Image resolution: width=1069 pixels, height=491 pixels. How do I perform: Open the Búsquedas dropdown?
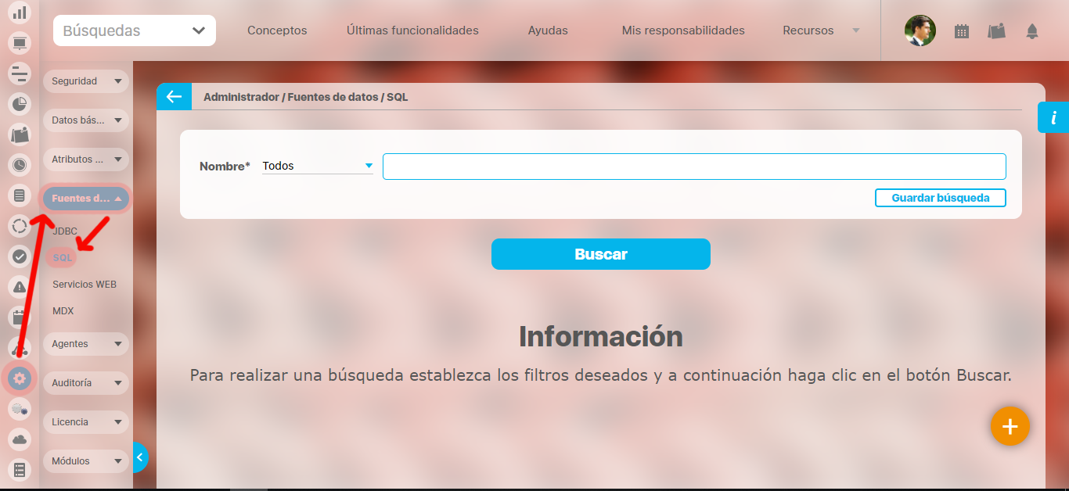click(135, 31)
